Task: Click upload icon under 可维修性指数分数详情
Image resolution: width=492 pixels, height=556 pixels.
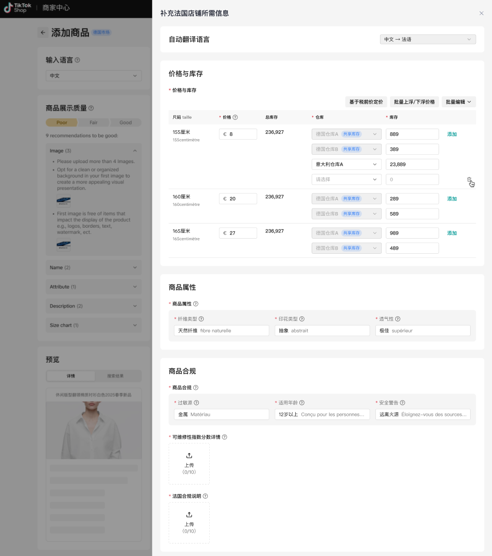Action: click(189, 455)
